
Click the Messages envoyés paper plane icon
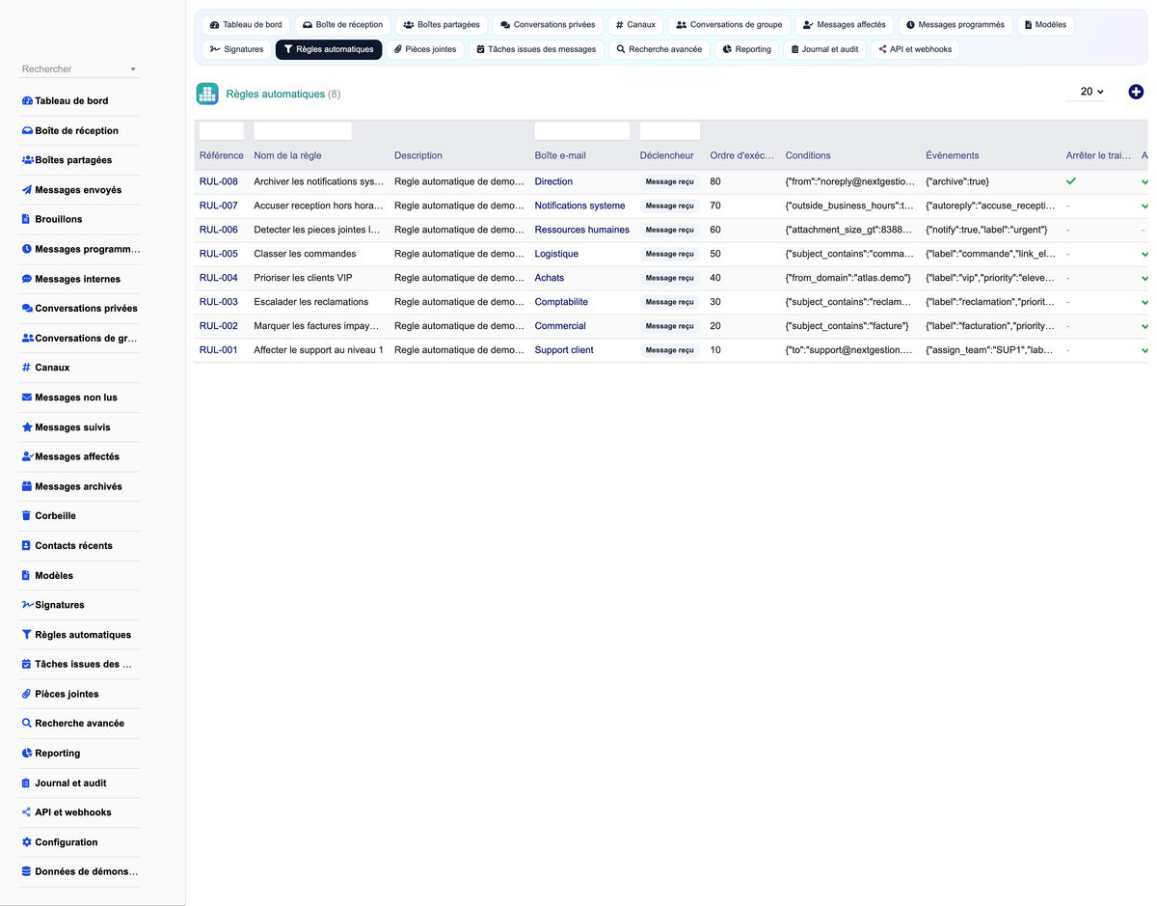27,190
